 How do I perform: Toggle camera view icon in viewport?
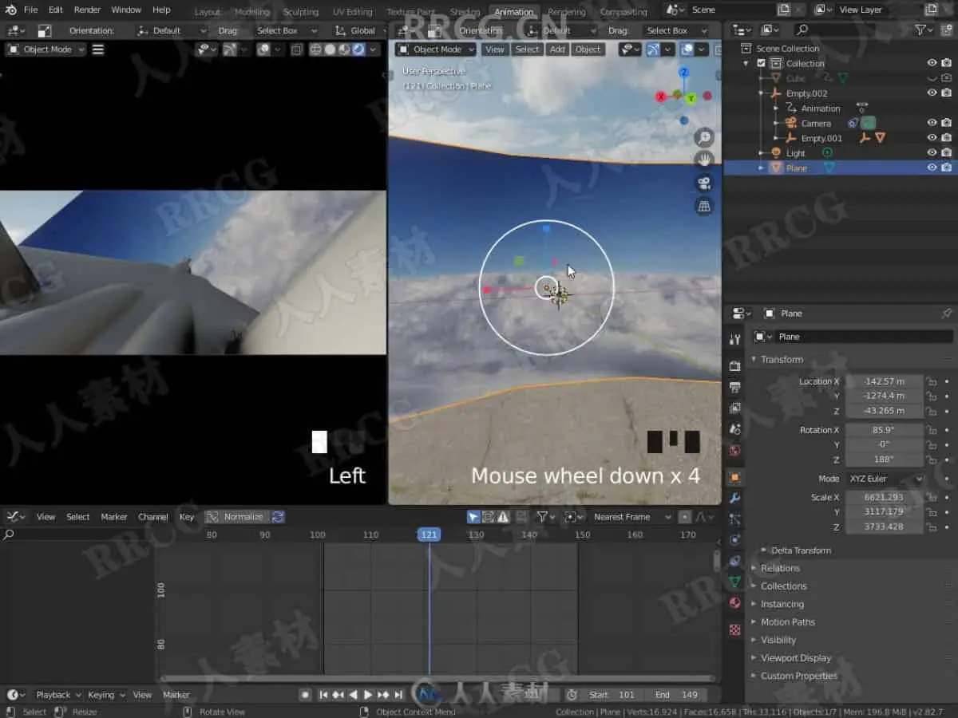(x=703, y=183)
